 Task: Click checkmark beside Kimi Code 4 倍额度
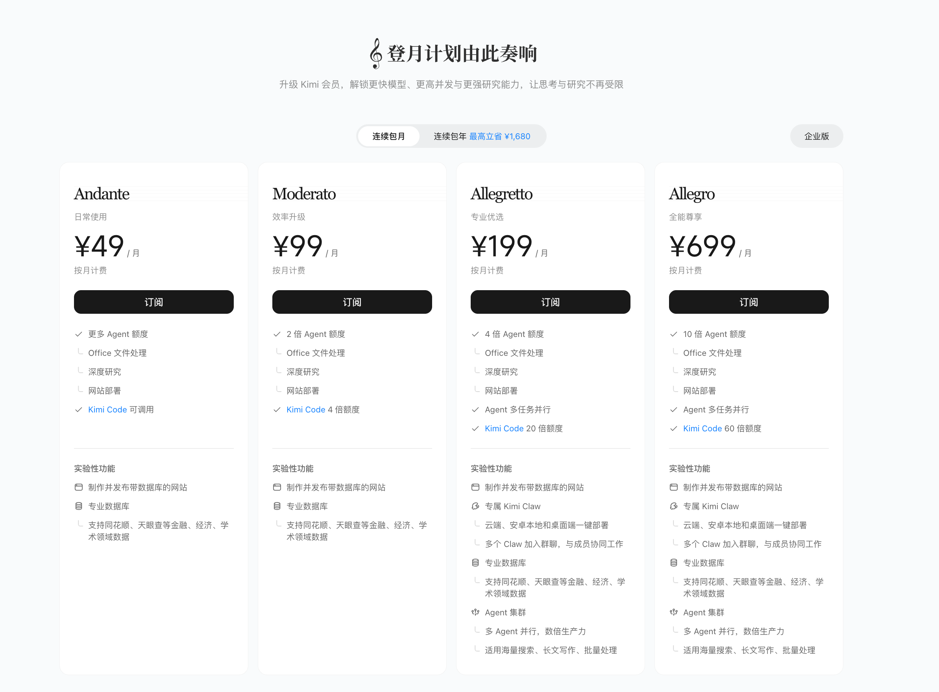tap(277, 410)
